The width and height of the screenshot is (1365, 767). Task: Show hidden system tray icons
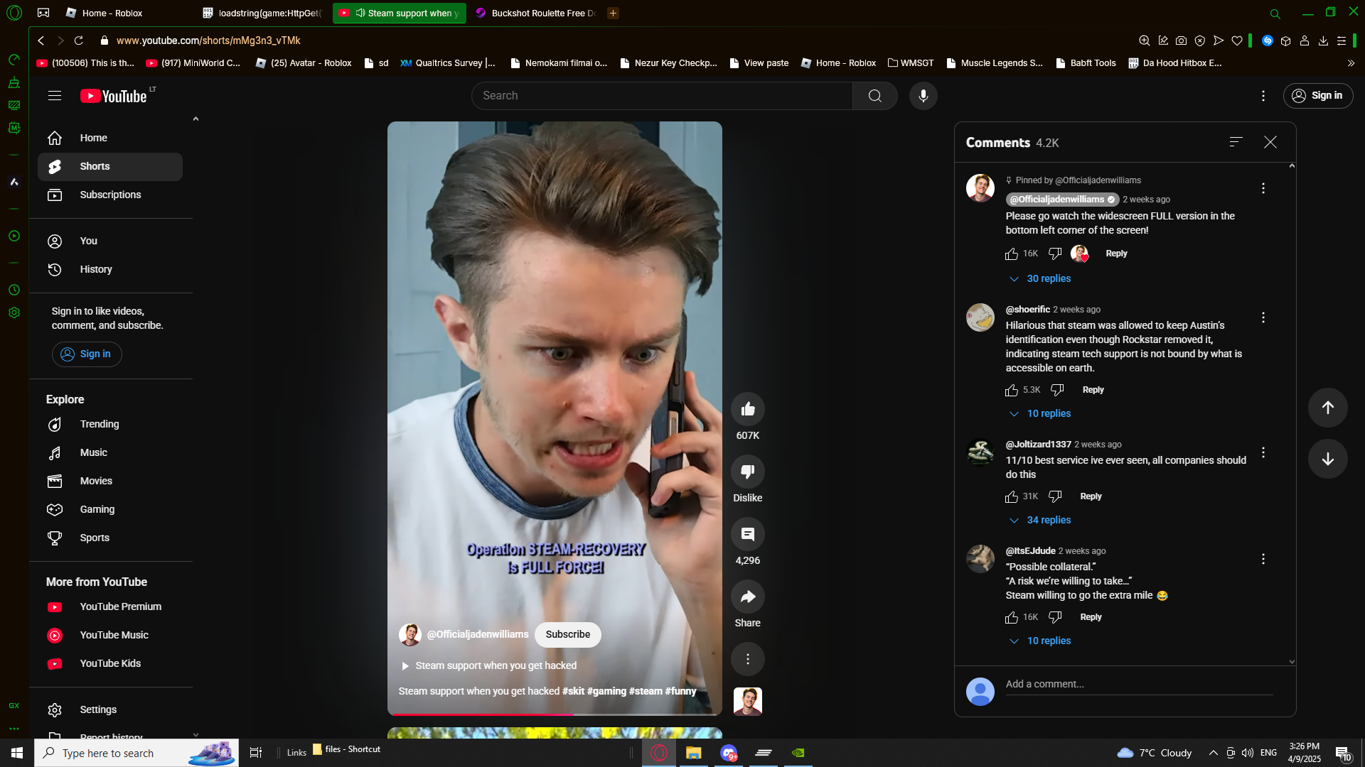1213,753
